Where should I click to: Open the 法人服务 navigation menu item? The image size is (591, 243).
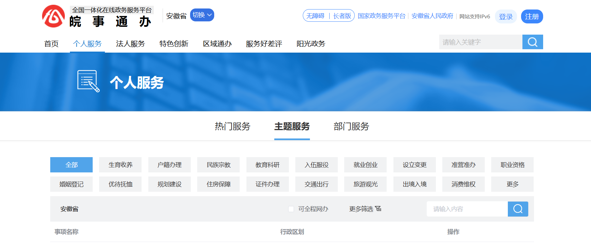[130, 44]
